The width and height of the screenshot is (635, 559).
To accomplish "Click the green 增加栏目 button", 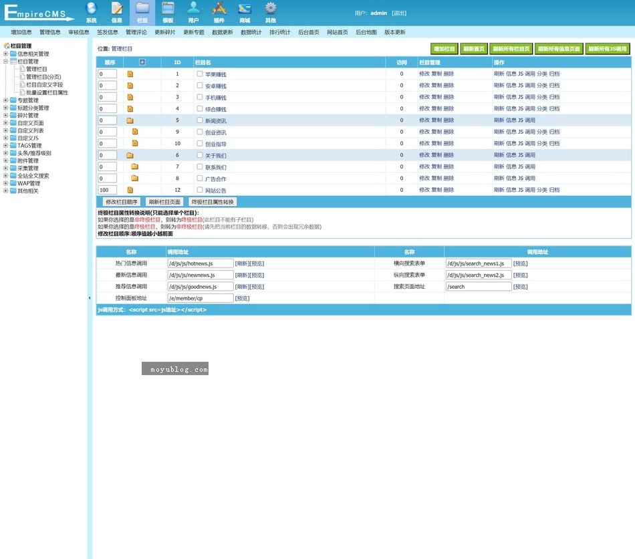I will tap(444, 49).
